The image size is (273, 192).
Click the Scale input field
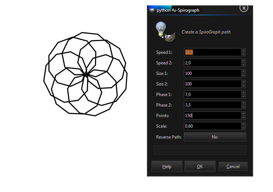213,126
